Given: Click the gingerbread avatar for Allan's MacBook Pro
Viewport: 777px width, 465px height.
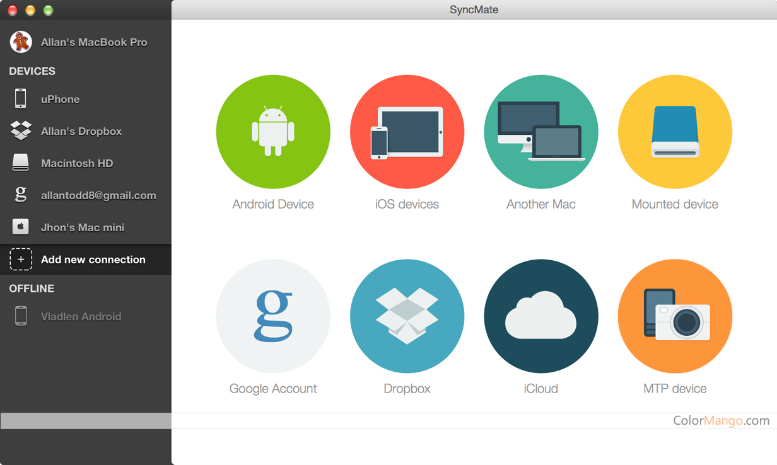Looking at the screenshot, I should pyautogui.click(x=21, y=42).
